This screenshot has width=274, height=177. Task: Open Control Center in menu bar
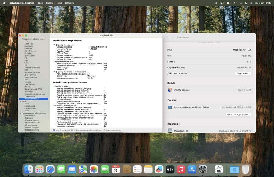click(246, 3)
